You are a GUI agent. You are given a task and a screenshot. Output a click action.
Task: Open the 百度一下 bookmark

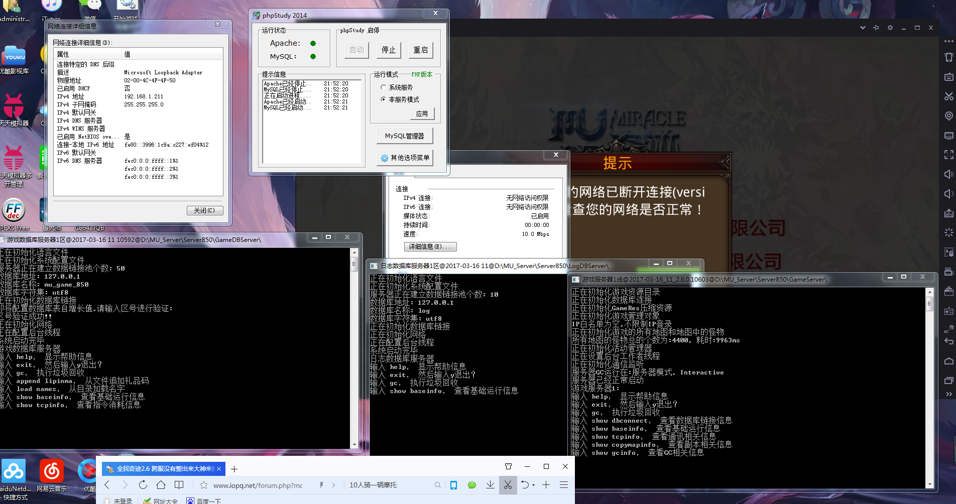[x=204, y=500]
